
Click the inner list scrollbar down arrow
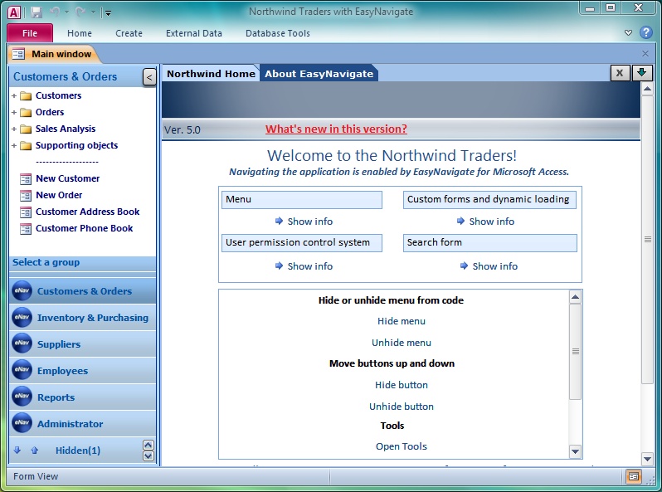[575, 451]
